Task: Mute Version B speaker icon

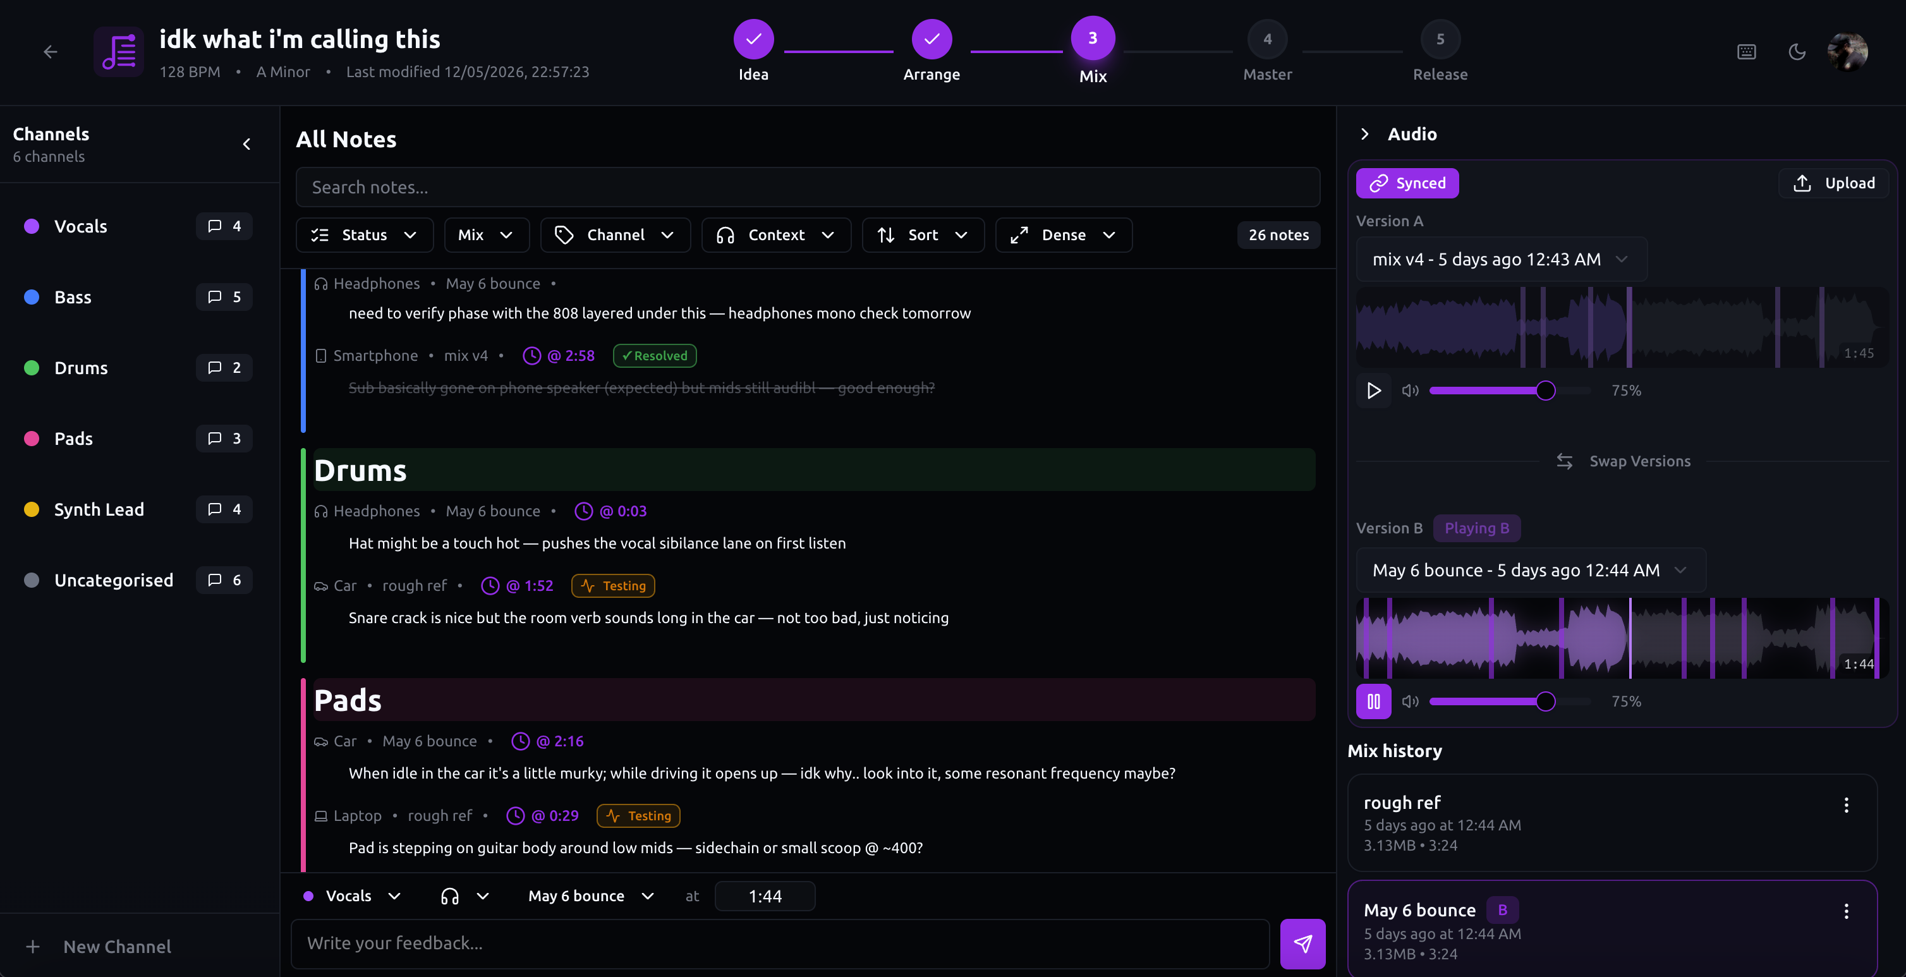Action: [1411, 701]
